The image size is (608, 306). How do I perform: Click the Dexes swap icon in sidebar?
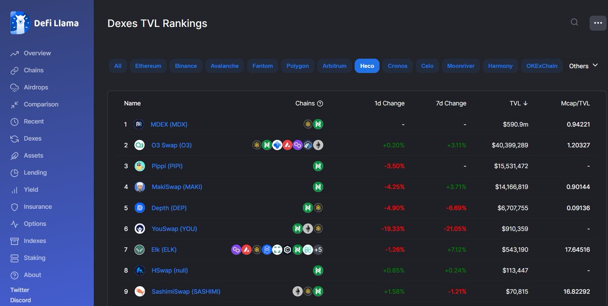click(15, 139)
